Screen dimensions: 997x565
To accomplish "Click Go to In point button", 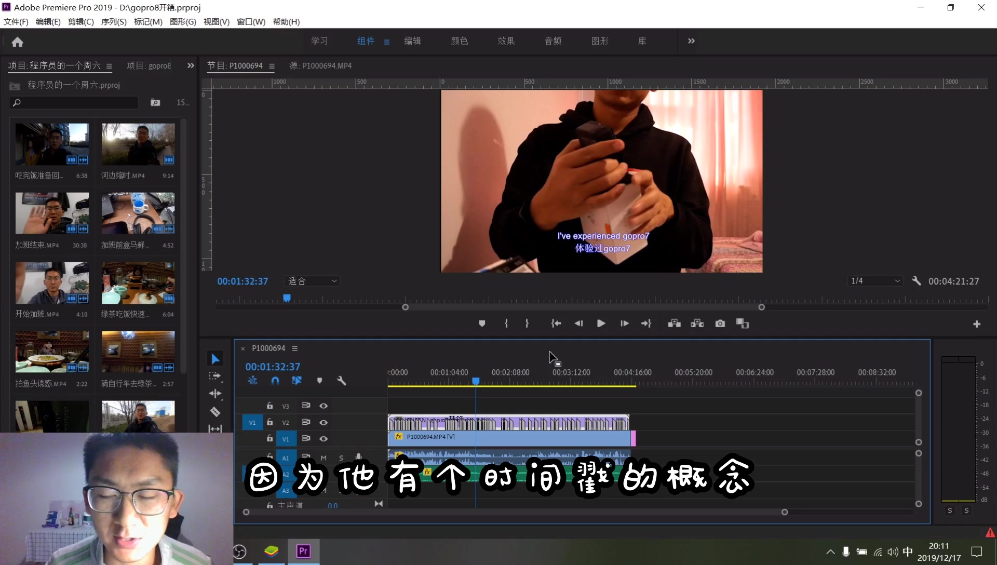I will pos(556,324).
